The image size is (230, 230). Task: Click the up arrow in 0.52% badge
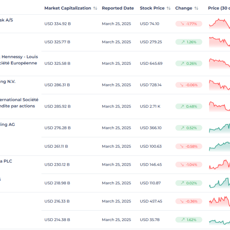183,128
